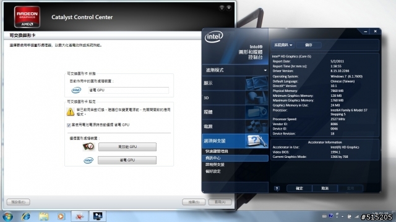The width and height of the screenshot is (396, 222).
Task: Show hidden tray icons arrow
Action: pos(342,216)
